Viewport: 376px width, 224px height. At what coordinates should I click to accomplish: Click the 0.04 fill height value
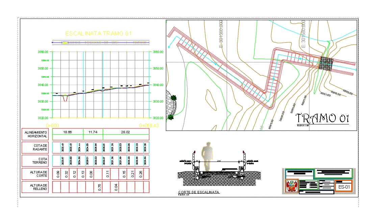pyautogui.click(x=116, y=187)
